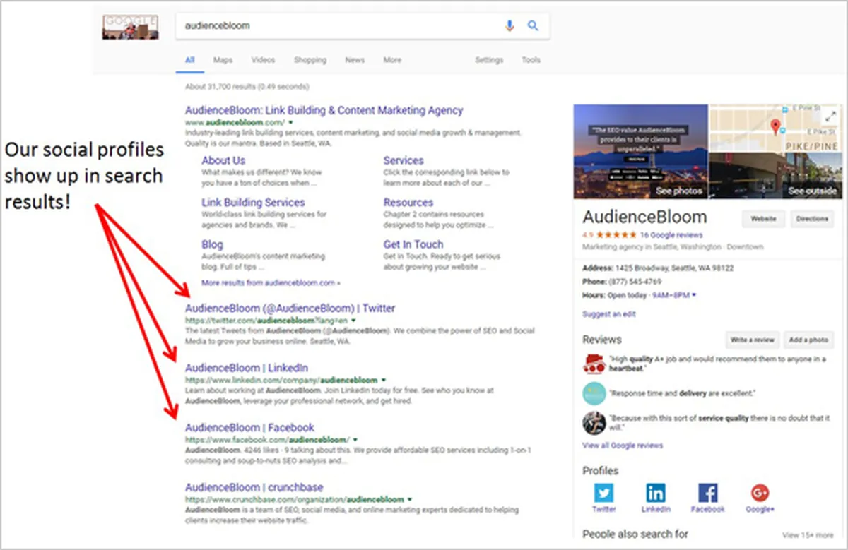Open the map thumbnail

(x=775, y=128)
